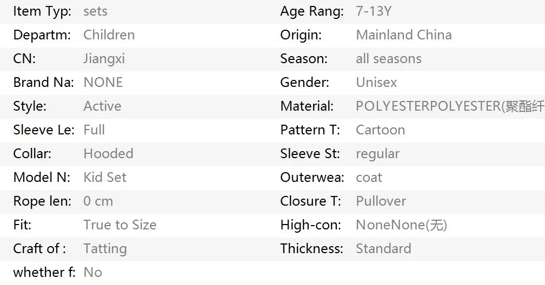
Task: Select the "all seasons" season value
Action: [x=388, y=59]
